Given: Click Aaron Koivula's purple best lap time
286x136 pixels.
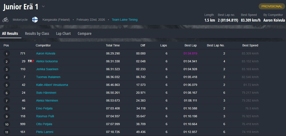Looking at the screenshot, I should pyautogui.click(x=190, y=53).
